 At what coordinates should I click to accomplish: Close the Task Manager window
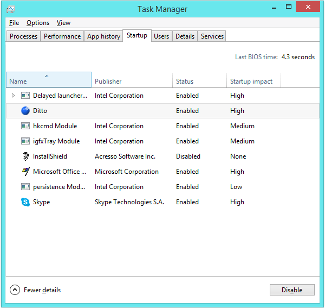[308, 7]
